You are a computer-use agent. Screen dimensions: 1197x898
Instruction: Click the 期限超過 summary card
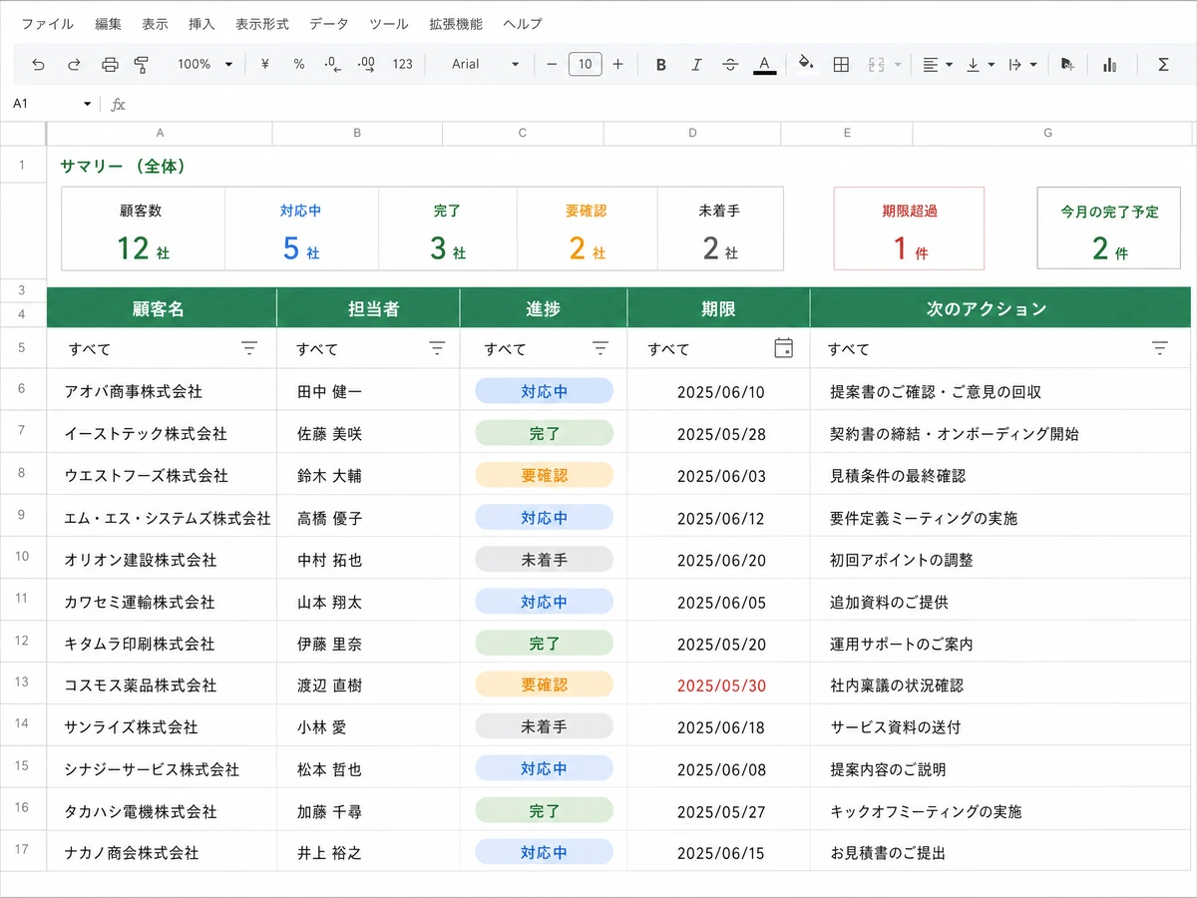point(909,228)
